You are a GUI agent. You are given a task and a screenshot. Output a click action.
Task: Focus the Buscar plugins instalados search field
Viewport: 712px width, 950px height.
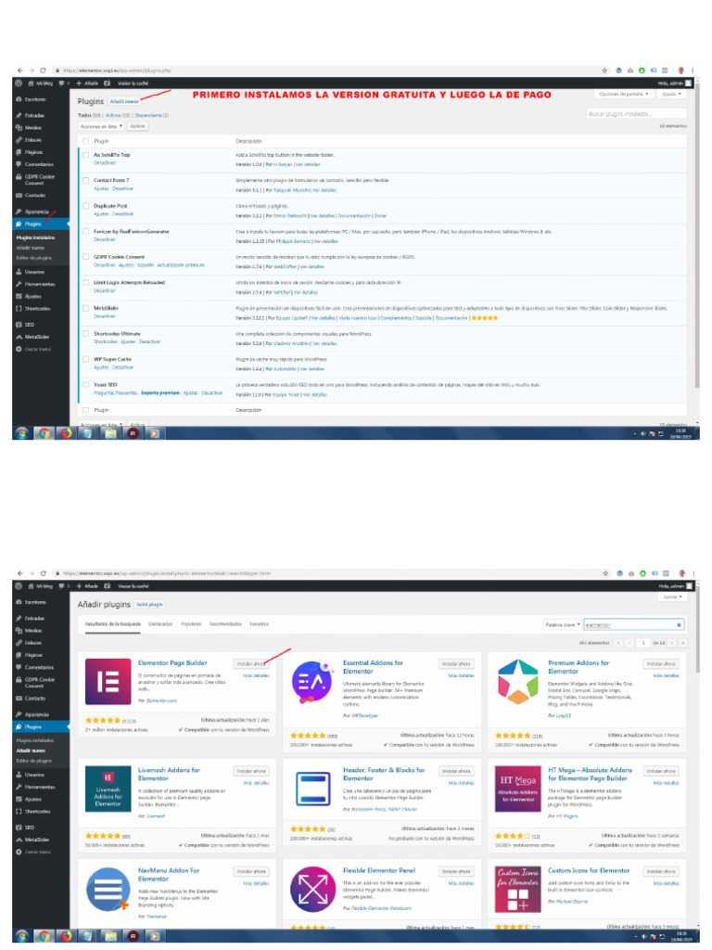coord(637,114)
